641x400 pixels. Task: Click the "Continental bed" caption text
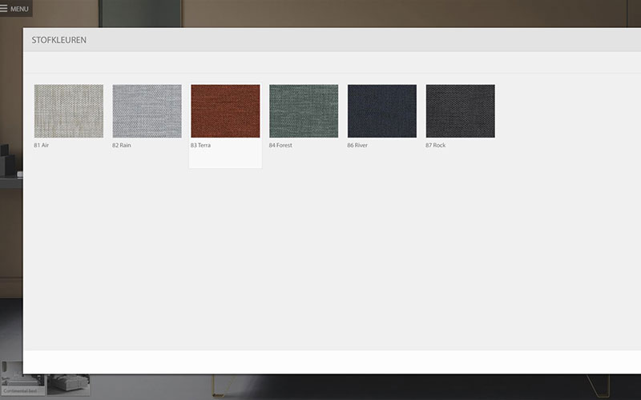(x=21, y=391)
